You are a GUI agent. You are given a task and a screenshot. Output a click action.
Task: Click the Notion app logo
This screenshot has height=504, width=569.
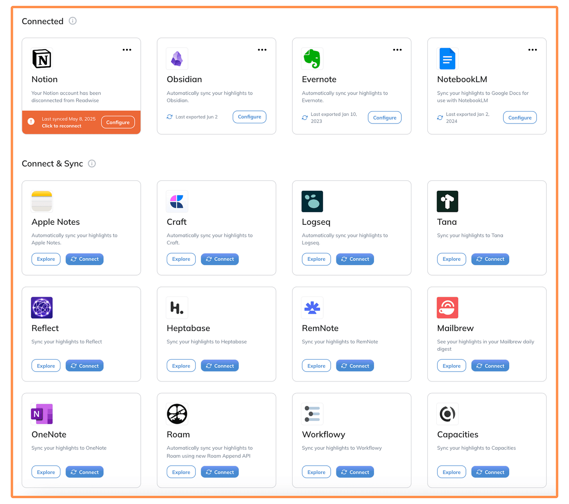pyautogui.click(x=42, y=59)
